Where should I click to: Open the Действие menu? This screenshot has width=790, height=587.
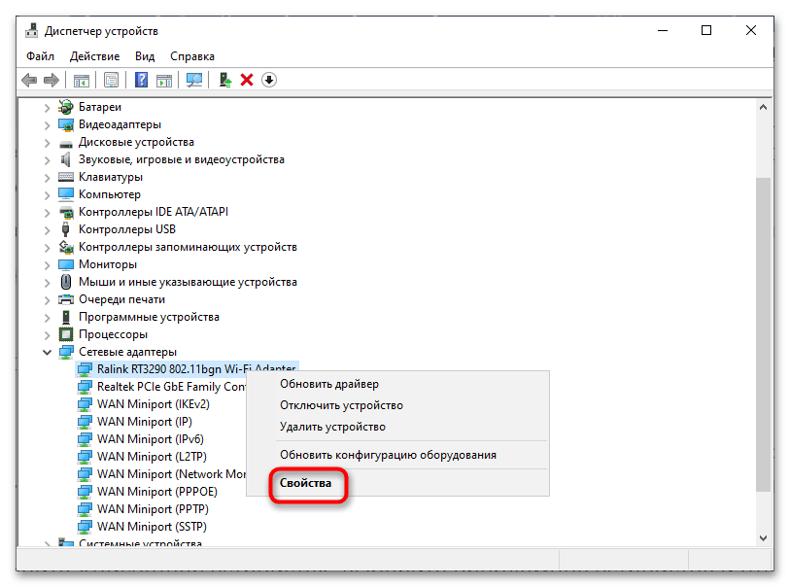tap(95, 56)
